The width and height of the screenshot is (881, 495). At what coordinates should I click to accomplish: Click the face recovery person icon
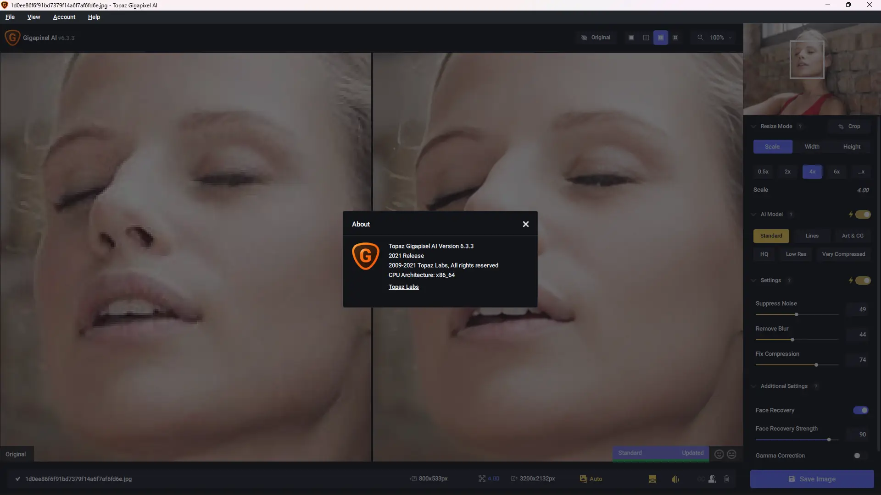712,479
